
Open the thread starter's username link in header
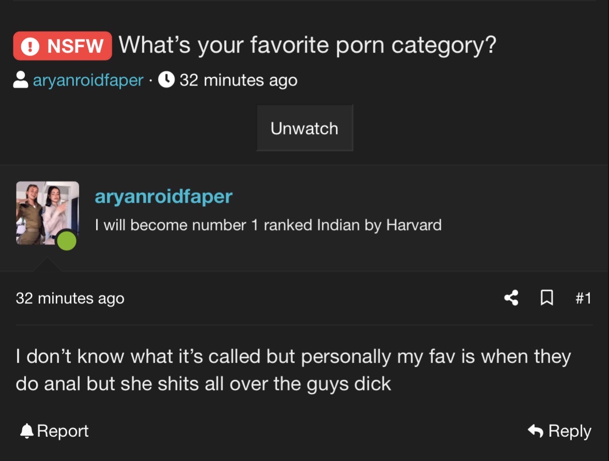pos(88,80)
